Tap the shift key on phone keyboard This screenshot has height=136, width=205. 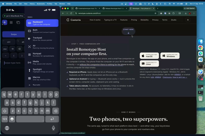tap(5, 111)
